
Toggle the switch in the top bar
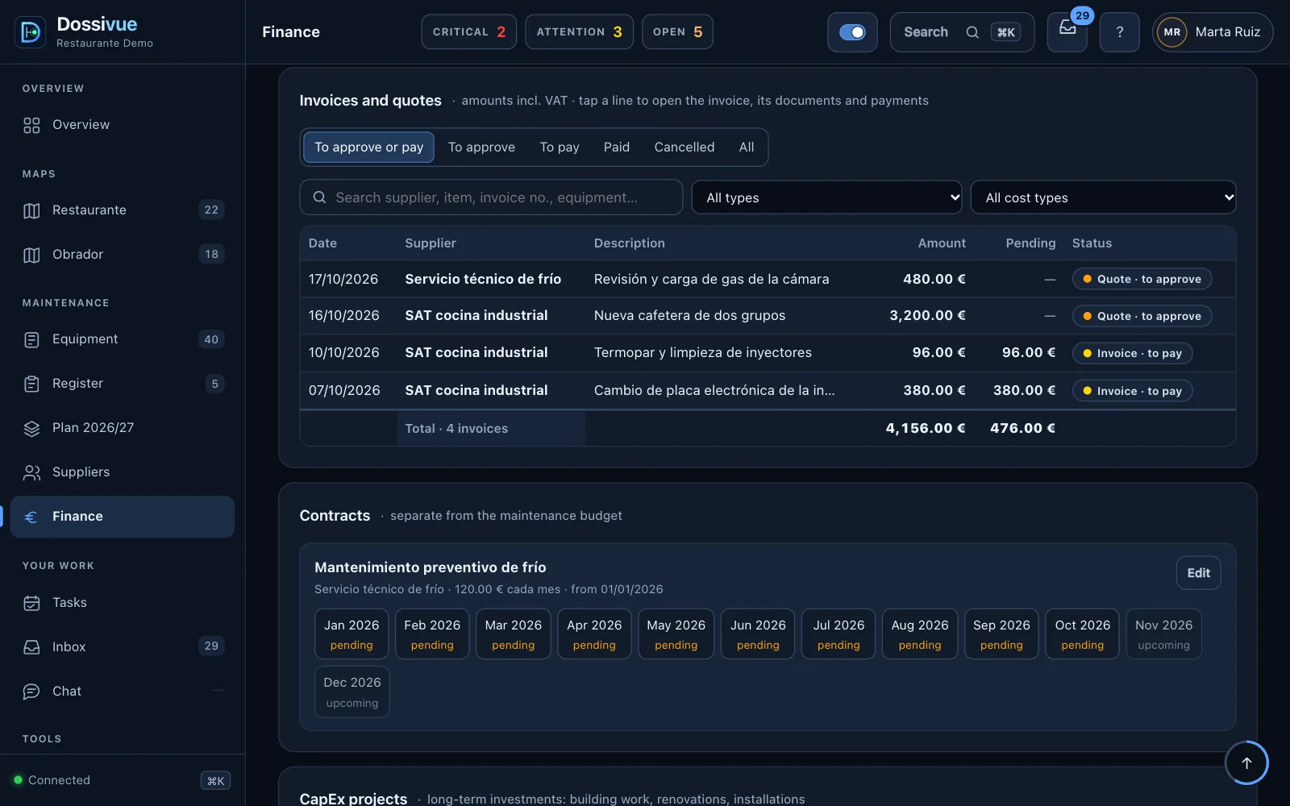click(x=852, y=32)
